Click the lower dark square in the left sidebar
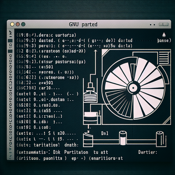 click(10, 51)
